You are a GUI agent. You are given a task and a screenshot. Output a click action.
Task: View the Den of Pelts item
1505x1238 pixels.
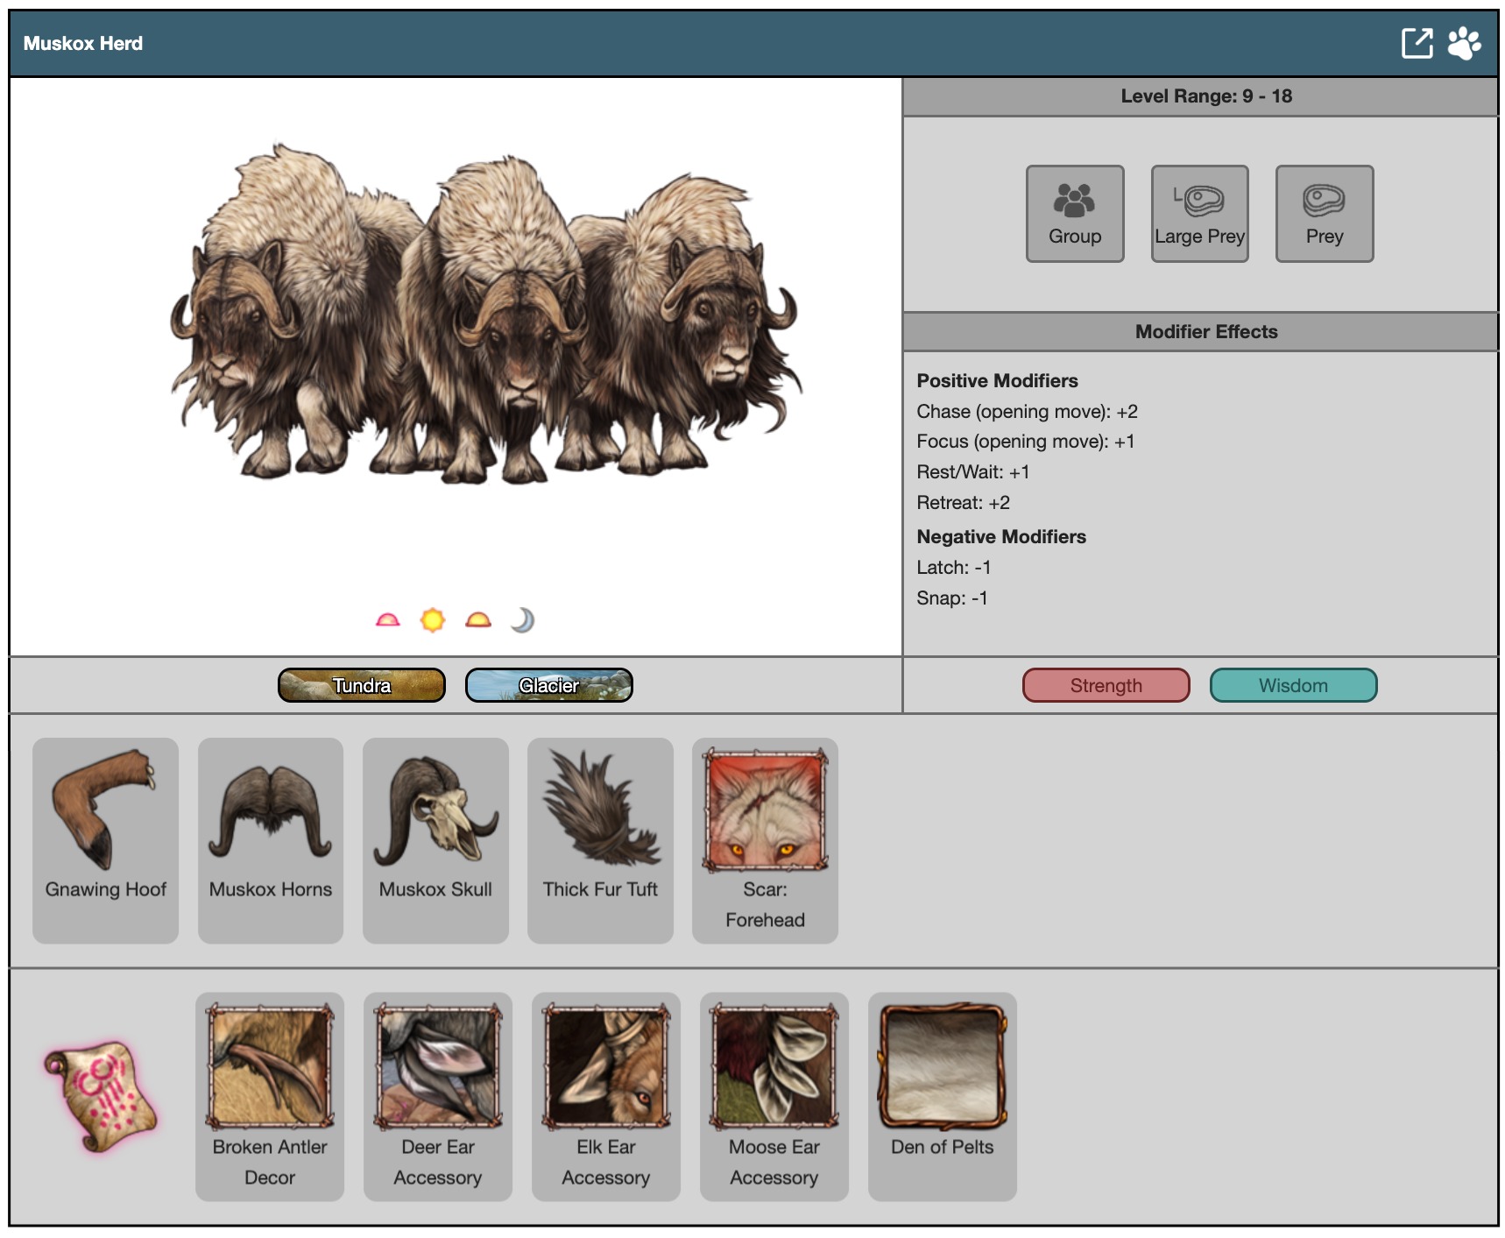point(942,1095)
